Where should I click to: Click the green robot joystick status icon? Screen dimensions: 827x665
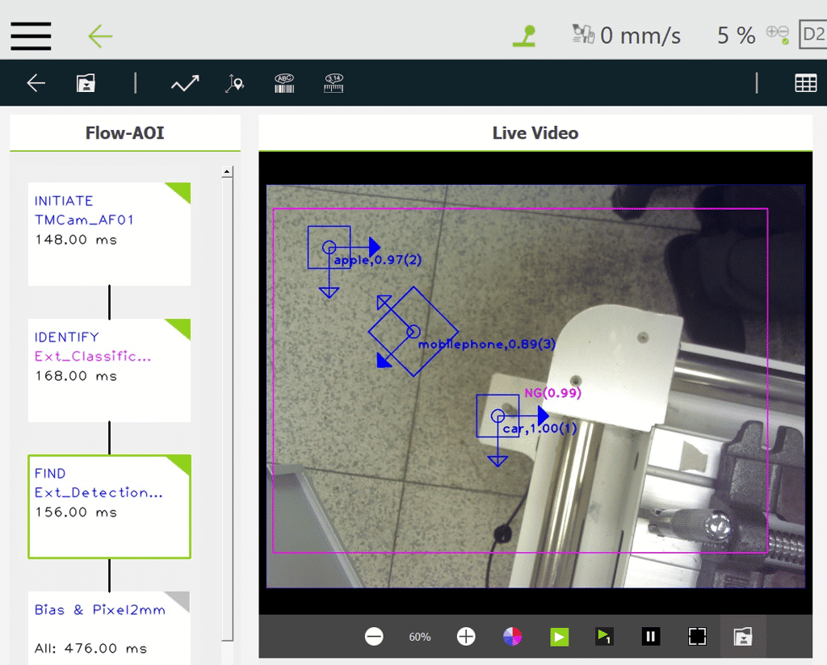point(524,36)
